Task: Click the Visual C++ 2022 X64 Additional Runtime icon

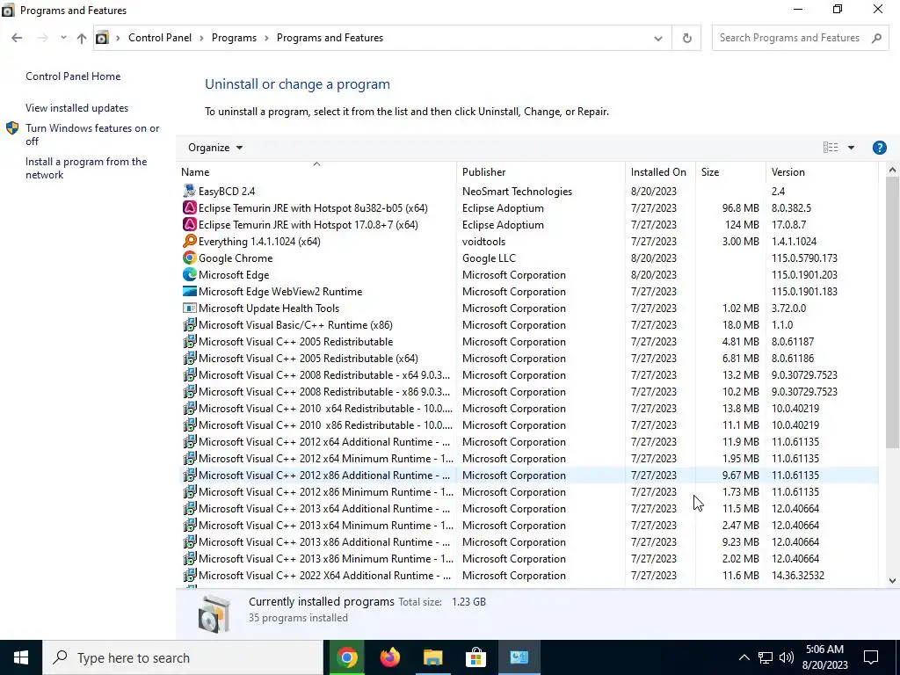Action: [x=190, y=575]
